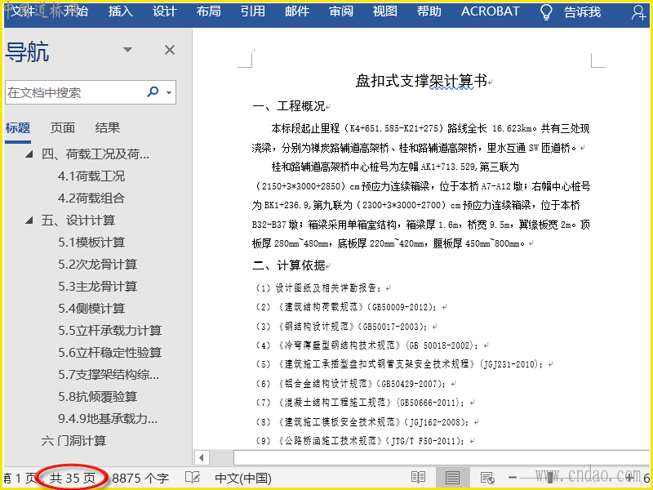Jump to heading 六 门洞计算

pyautogui.click(x=73, y=441)
